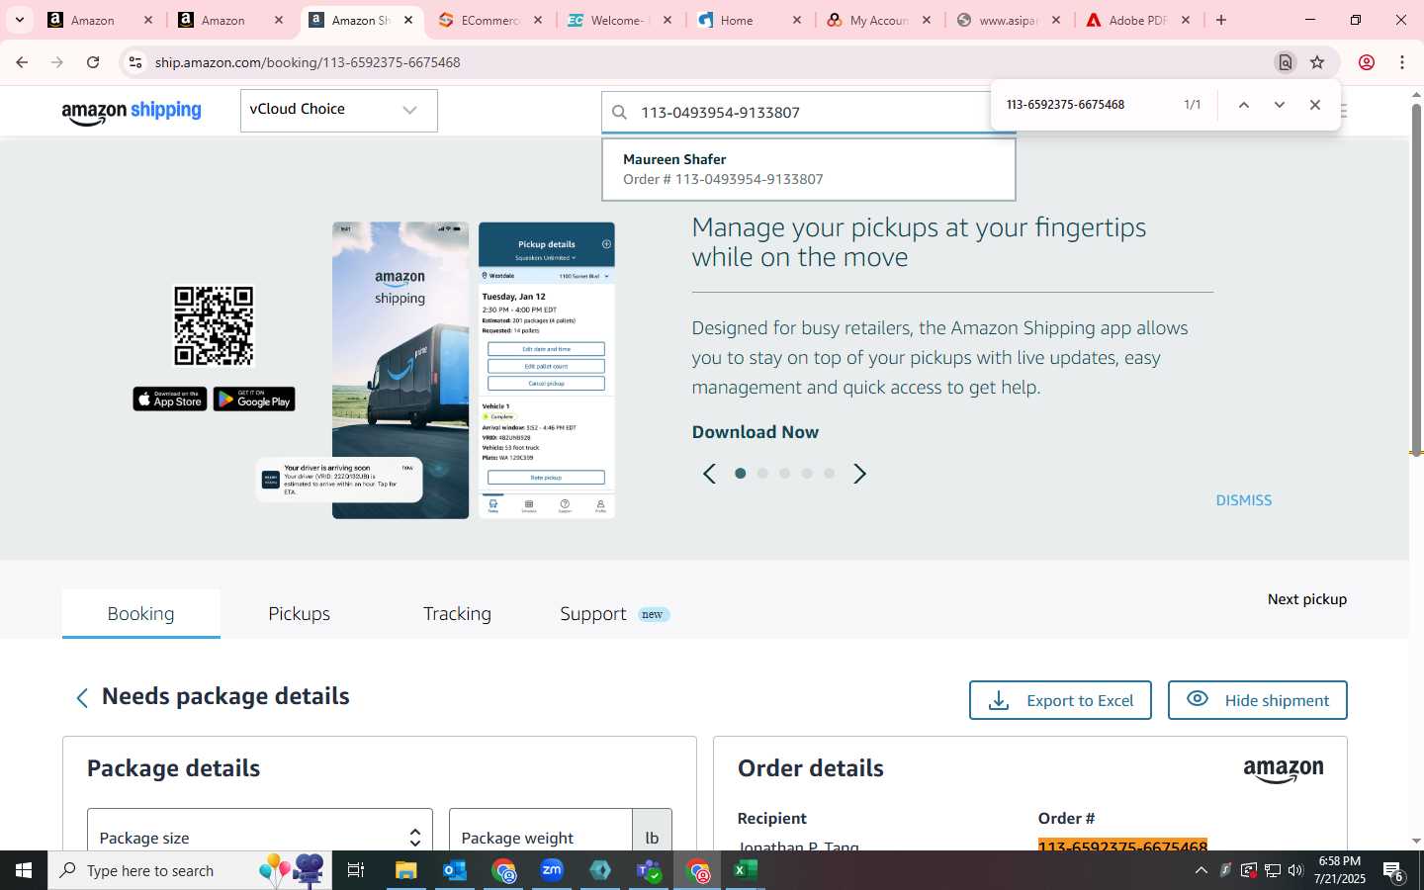The image size is (1424, 890).
Task: Open Outlook from taskbar
Action: coord(454,870)
